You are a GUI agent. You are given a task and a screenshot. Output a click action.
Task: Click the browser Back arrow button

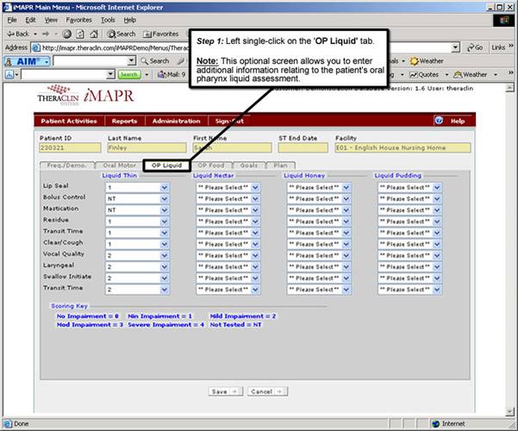point(18,34)
